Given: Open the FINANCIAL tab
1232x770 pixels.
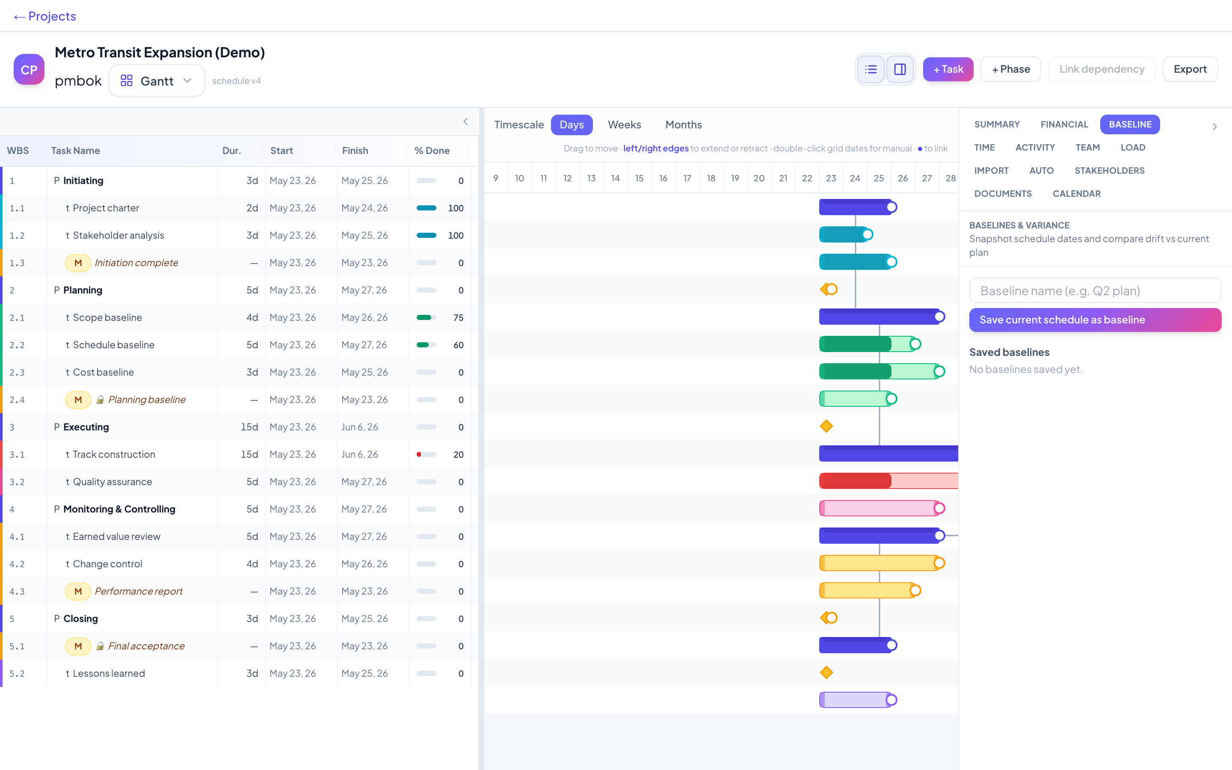Looking at the screenshot, I should pyautogui.click(x=1064, y=124).
